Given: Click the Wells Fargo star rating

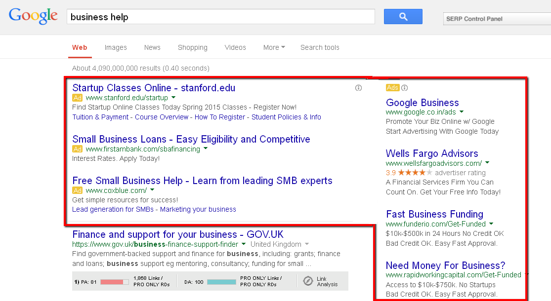Looking at the screenshot, I should 415,173.
